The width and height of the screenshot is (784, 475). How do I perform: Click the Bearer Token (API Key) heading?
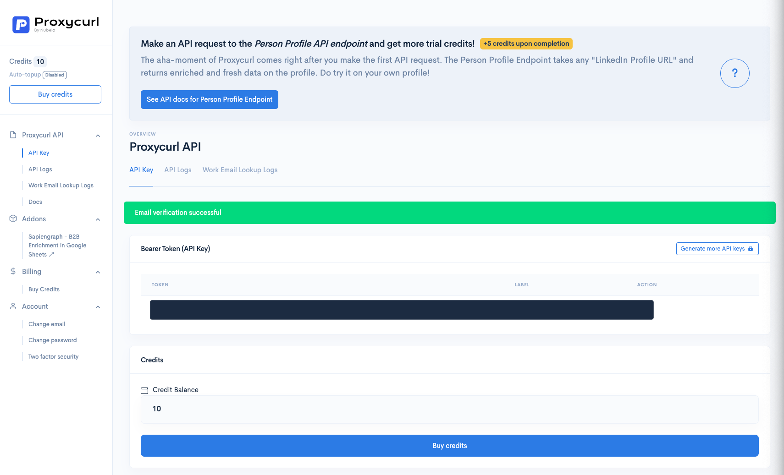[175, 249]
